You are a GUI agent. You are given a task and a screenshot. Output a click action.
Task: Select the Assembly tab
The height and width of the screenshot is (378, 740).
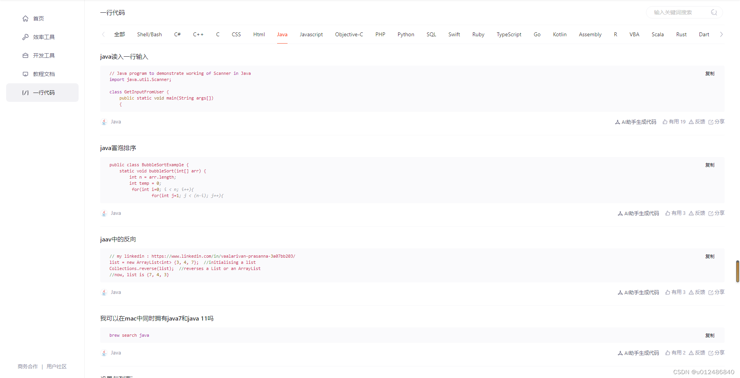(590, 34)
